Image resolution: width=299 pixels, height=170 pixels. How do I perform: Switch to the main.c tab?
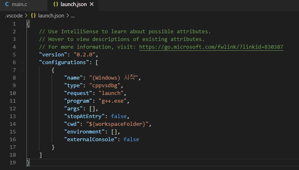pos(16,4)
